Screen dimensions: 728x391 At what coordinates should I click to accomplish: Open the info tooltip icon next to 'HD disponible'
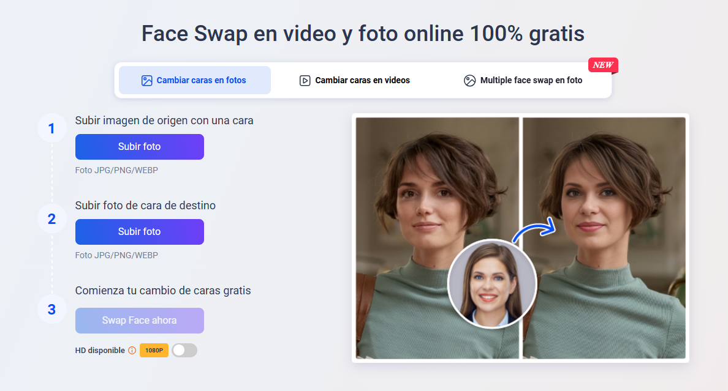132,350
